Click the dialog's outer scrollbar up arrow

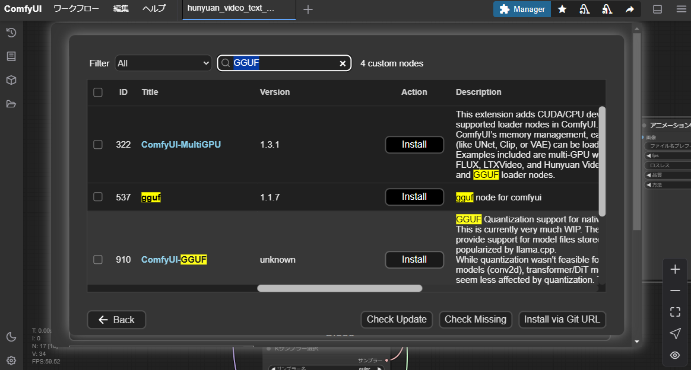click(637, 28)
